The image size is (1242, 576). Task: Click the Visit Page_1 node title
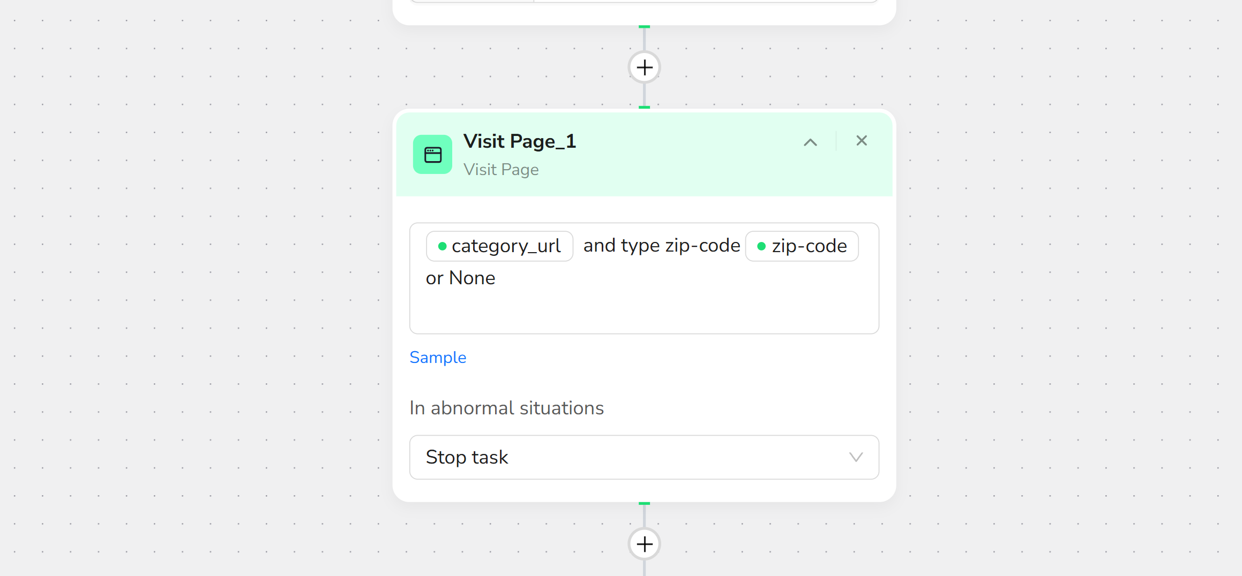coord(519,141)
